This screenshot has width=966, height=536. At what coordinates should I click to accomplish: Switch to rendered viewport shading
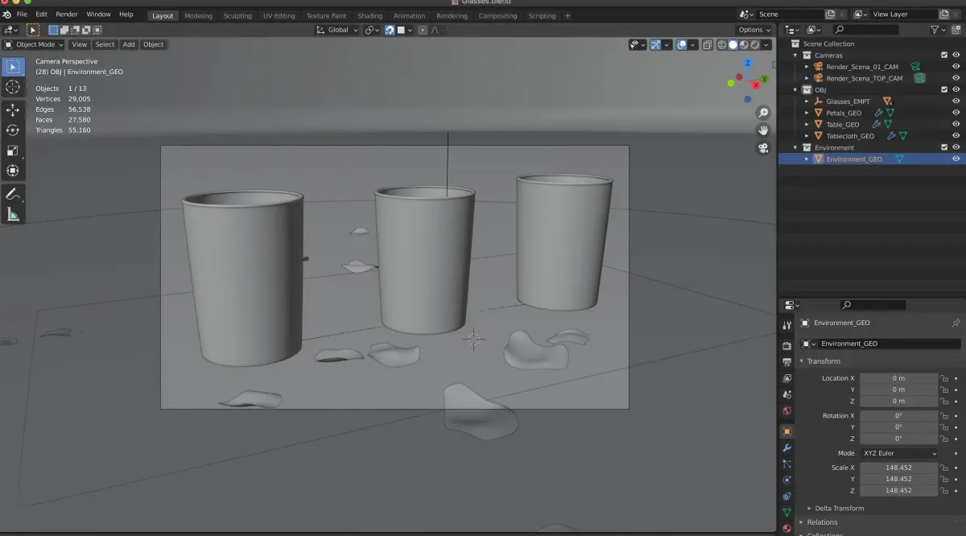(755, 45)
